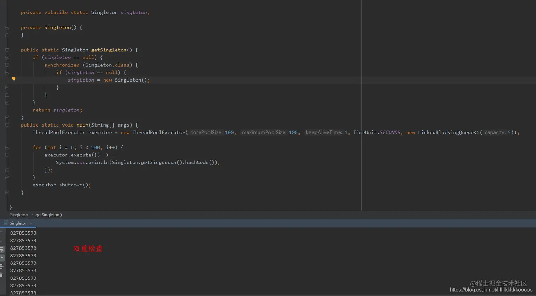The height and width of the screenshot is (296, 536).
Task: Click the print icon in run console
Action: point(2,266)
